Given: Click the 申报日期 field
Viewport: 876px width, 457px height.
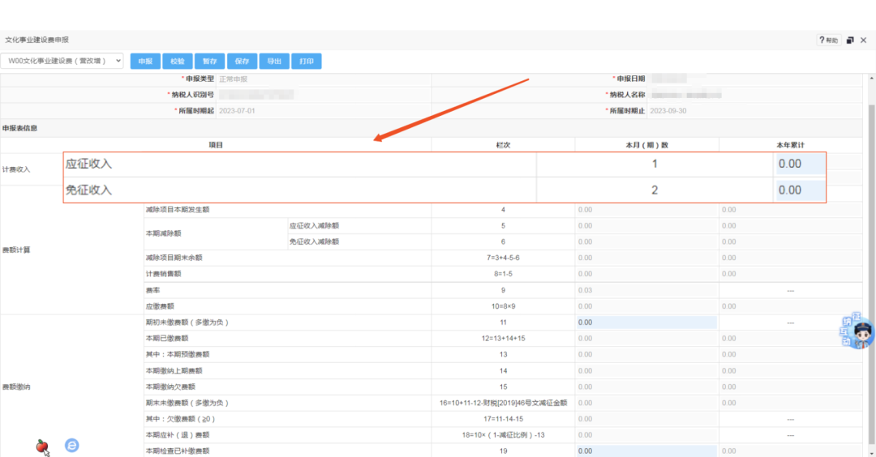Looking at the screenshot, I should click(x=754, y=79).
